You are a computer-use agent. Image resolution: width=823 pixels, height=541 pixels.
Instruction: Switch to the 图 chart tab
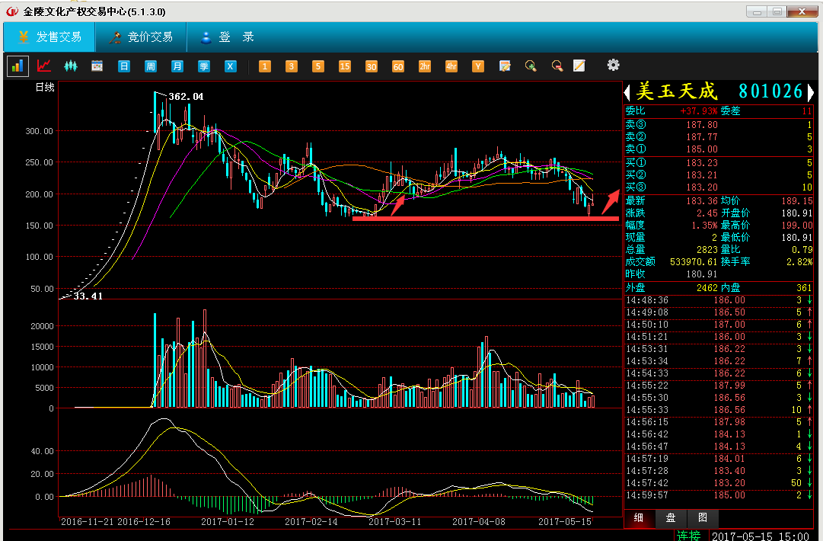tap(702, 518)
